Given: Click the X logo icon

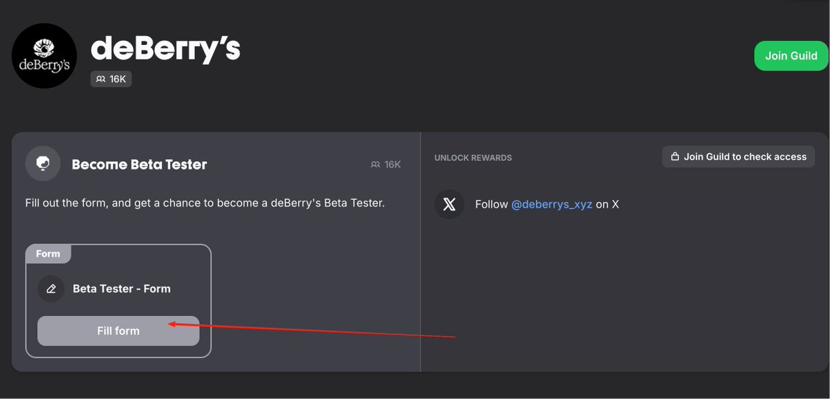Looking at the screenshot, I should [450, 205].
